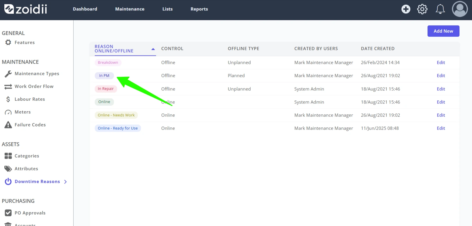Click the Online - Needs Work tag

pos(116,115)
